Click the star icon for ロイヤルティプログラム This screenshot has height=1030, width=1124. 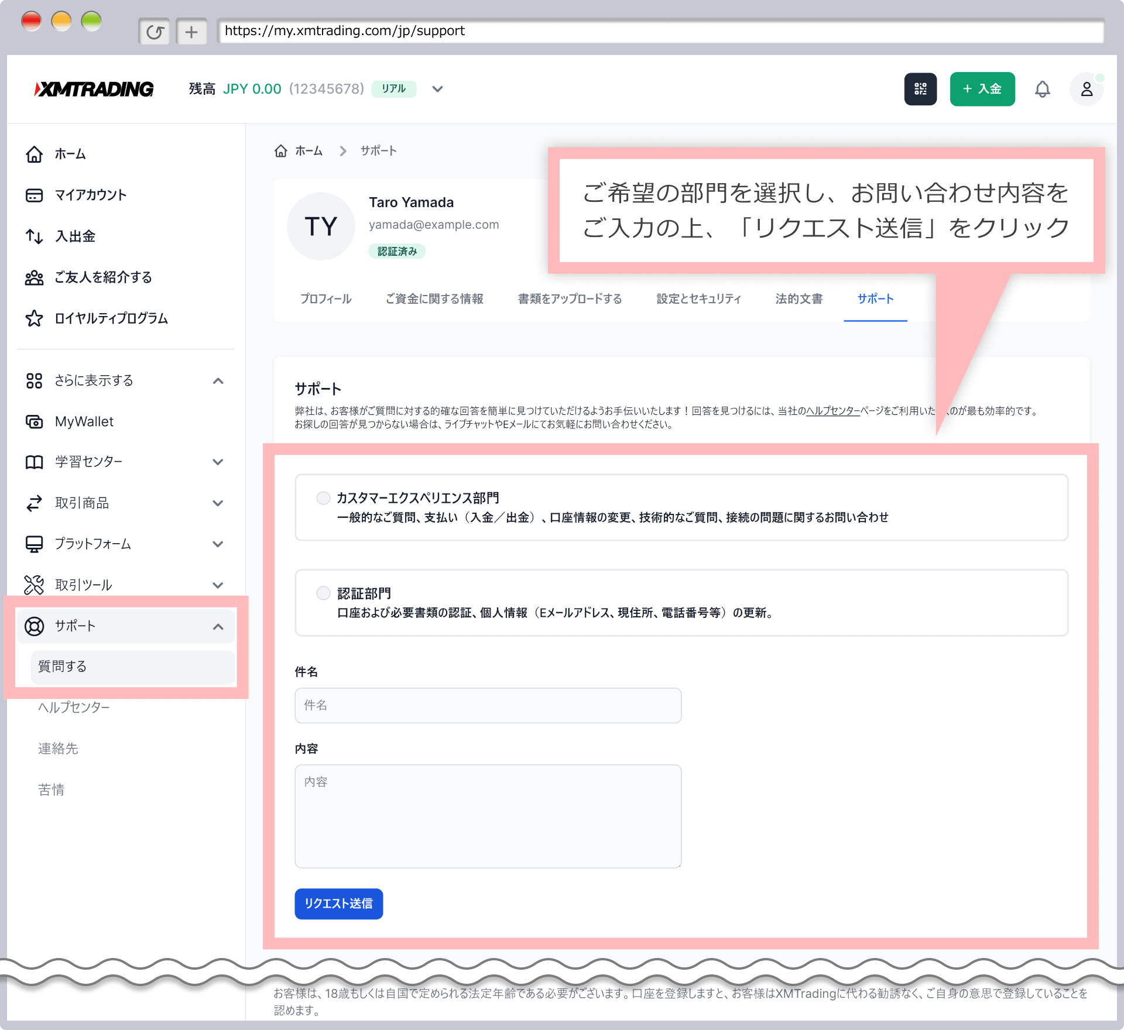tap(34, 318)
